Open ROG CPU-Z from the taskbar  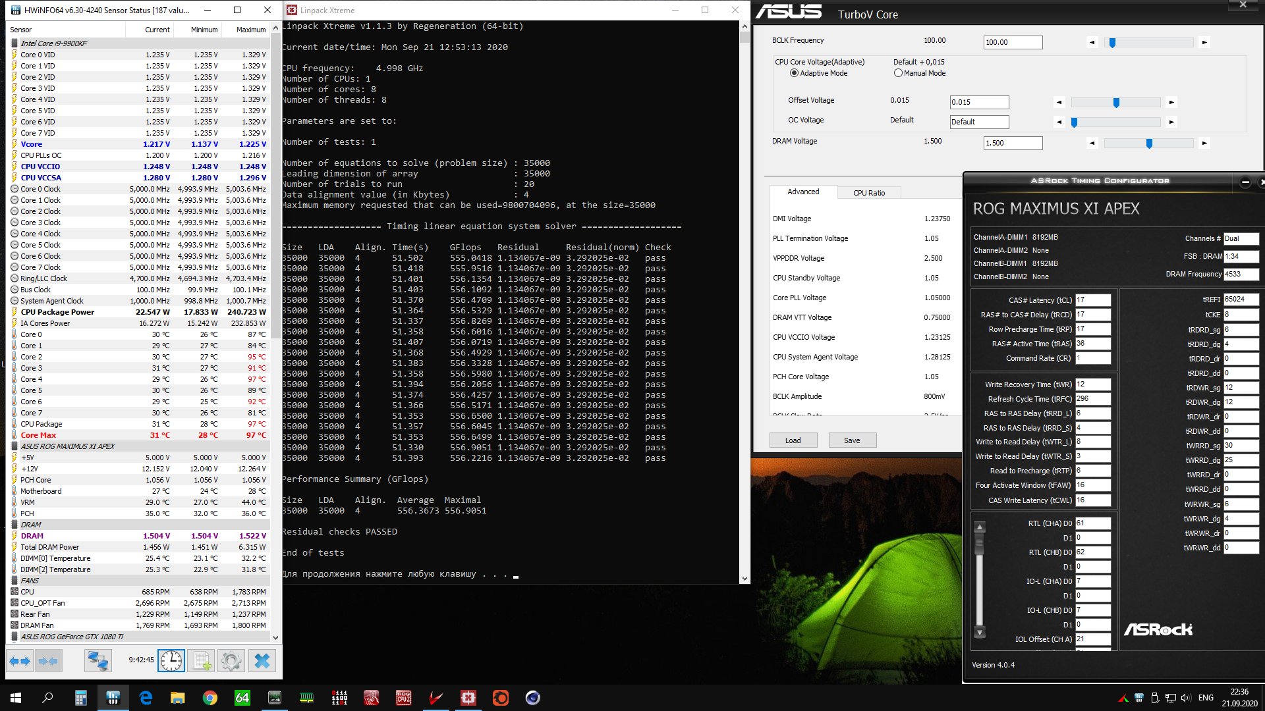tap(403, 698)
